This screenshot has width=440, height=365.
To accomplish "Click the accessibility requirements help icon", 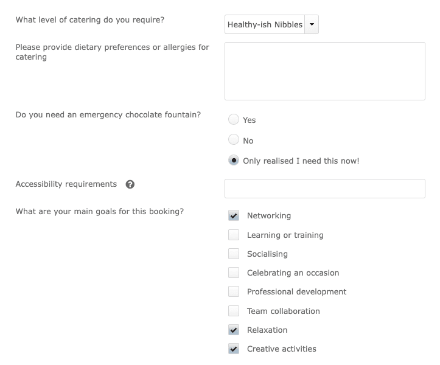I will click(x=130, y=184).
